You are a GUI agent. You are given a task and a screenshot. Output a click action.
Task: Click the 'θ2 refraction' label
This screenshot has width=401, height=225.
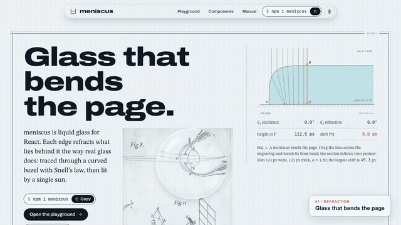tap(331, 122)
